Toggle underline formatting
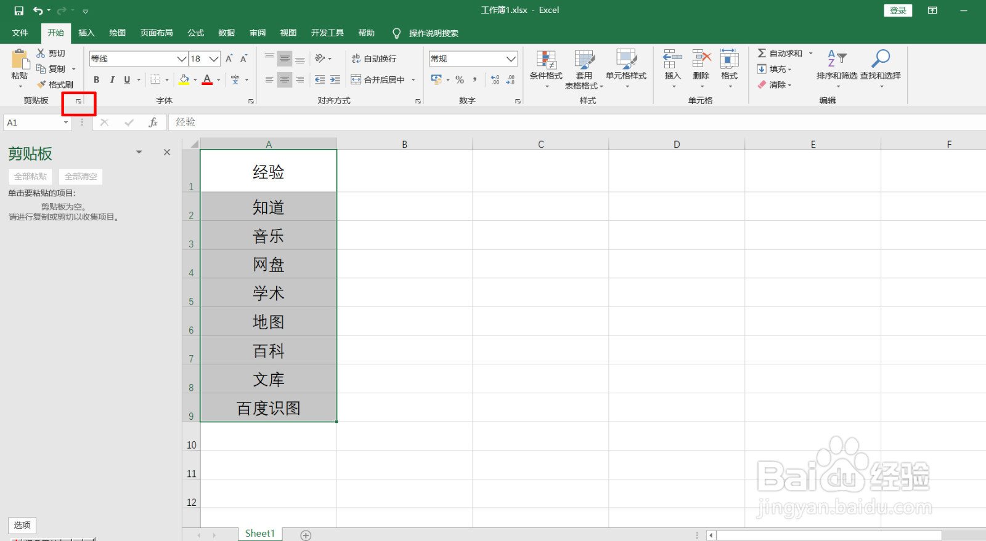Image resolution: width=986 pixels, height=541 pixels. 127,79
